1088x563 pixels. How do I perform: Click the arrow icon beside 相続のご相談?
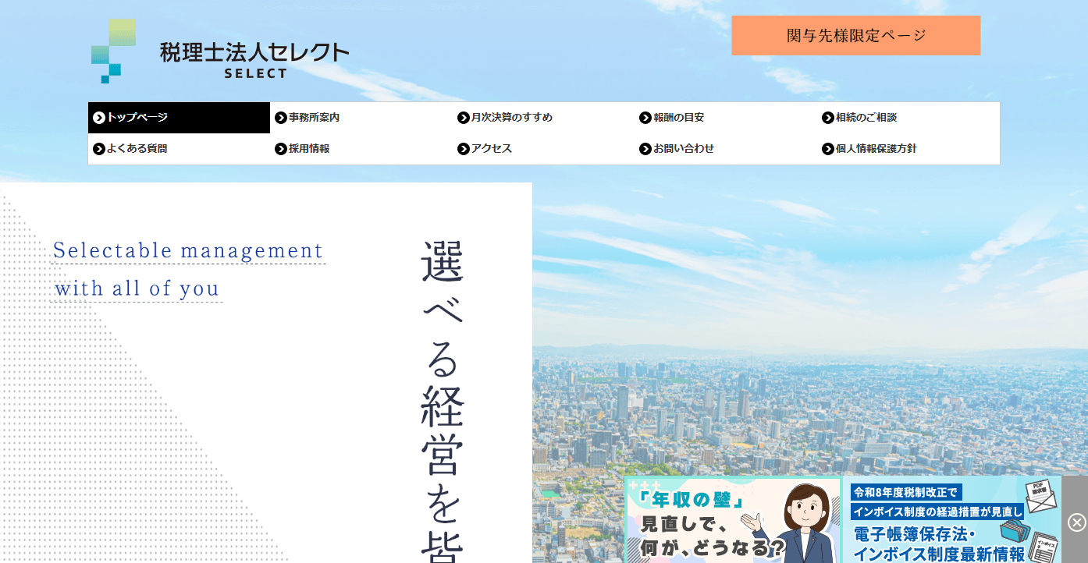coord(828,118)
